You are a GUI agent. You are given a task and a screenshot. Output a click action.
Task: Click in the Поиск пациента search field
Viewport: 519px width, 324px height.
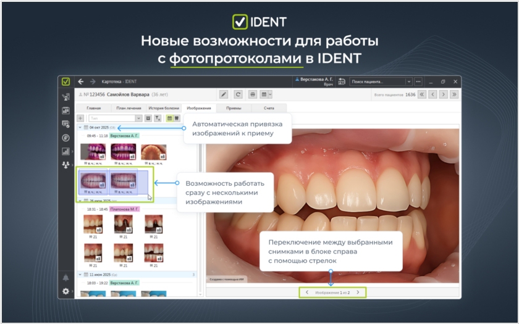pyautogui.click(x=376, y=81)
